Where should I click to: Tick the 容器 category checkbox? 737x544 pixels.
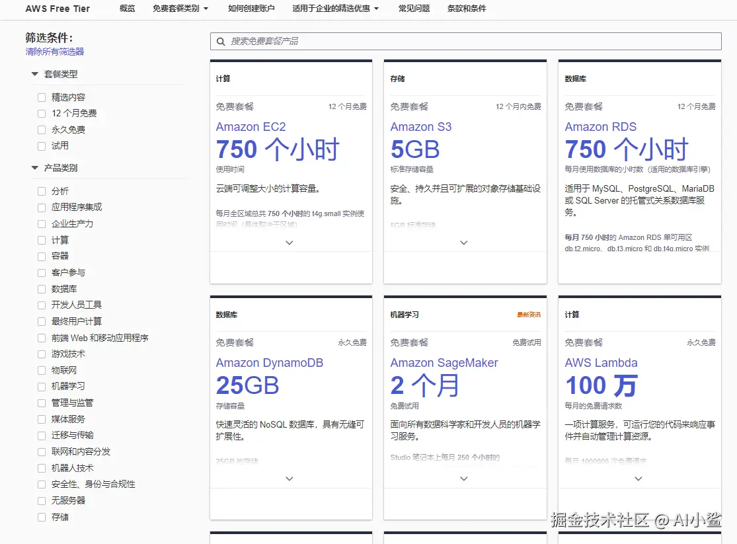(42, 256)
